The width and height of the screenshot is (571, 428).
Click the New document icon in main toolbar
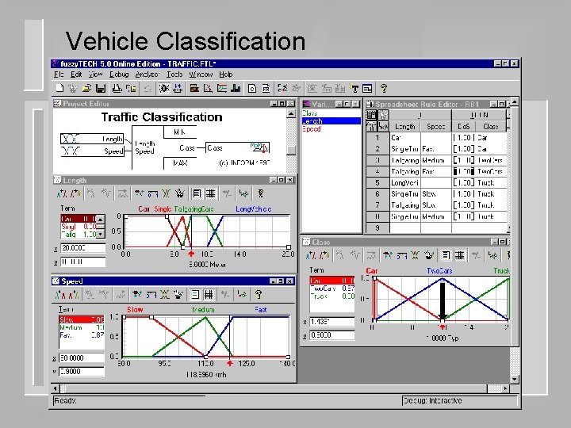(x=59, y=88)
